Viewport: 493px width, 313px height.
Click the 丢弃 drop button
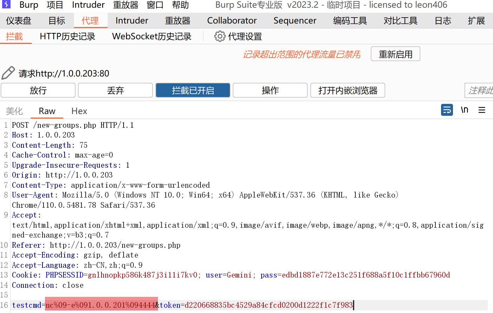(115, 90)
